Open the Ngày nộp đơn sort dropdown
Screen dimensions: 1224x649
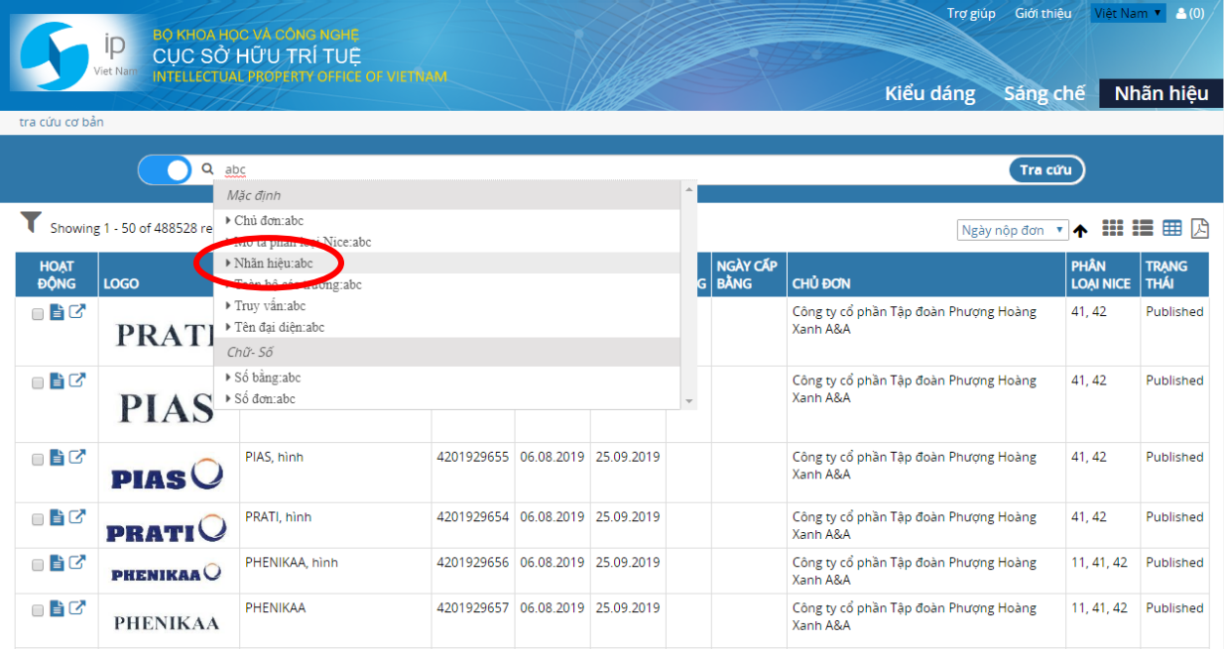point(1013,230)
